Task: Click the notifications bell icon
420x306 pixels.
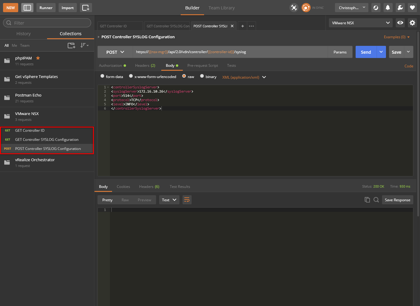Action: tap(388, 8)
